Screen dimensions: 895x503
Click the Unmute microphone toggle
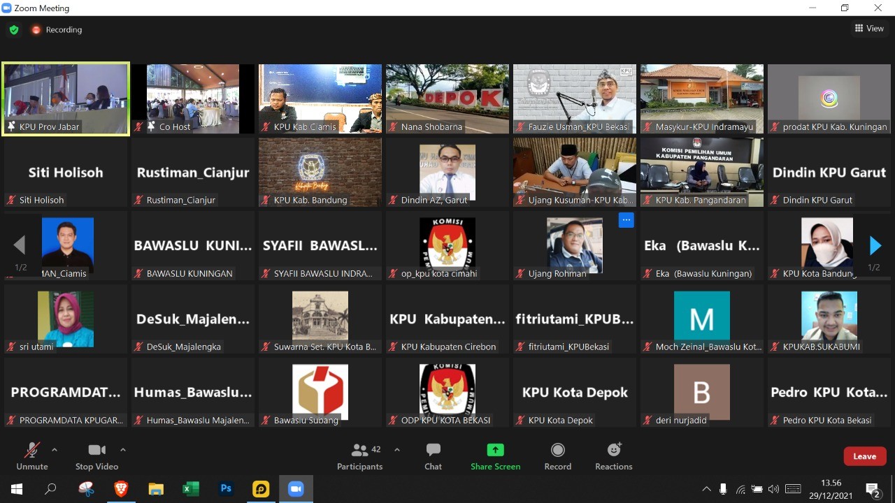click(32, 456)
